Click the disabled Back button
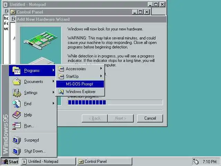Image resolution: width=221 pixels, height=166 pixels. pyautogui.click(x=95, y=118)
